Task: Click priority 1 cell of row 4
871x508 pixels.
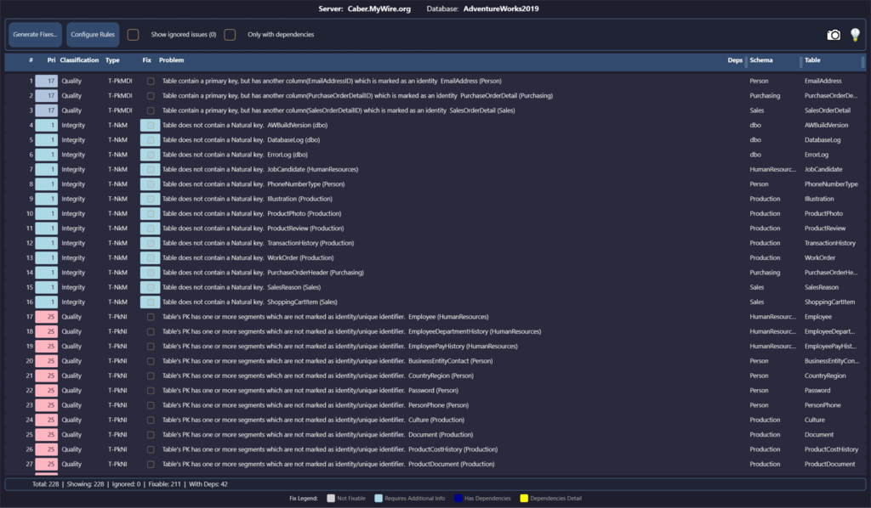Action: pos(47,126)
